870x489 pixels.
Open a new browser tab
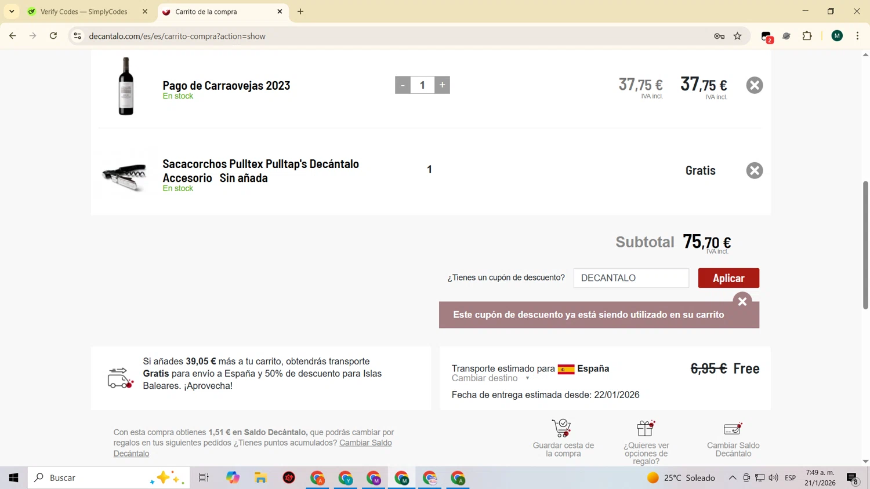pos(300,12)
